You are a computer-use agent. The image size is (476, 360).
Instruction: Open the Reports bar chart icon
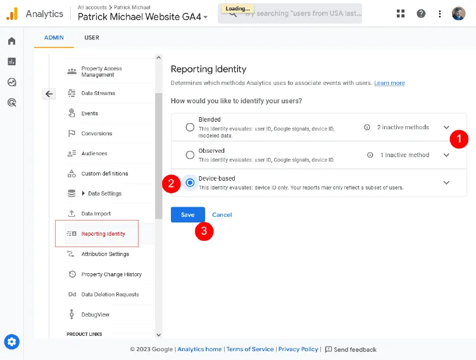(x=11, y=61)
